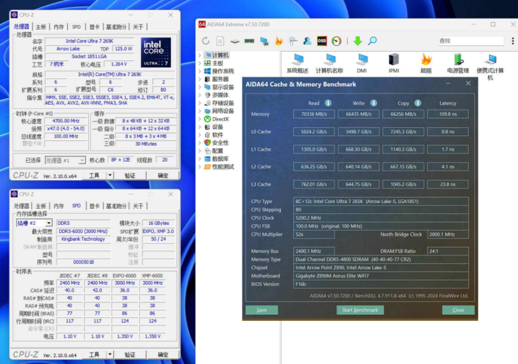Open the 工具 dropdown arrow in top CPU-Z window
518x364 pixels.
click(x=110, y=175)
